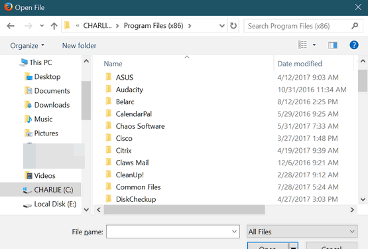Change the view layout icon
The image size is (368, 249).
coord(302,44)
